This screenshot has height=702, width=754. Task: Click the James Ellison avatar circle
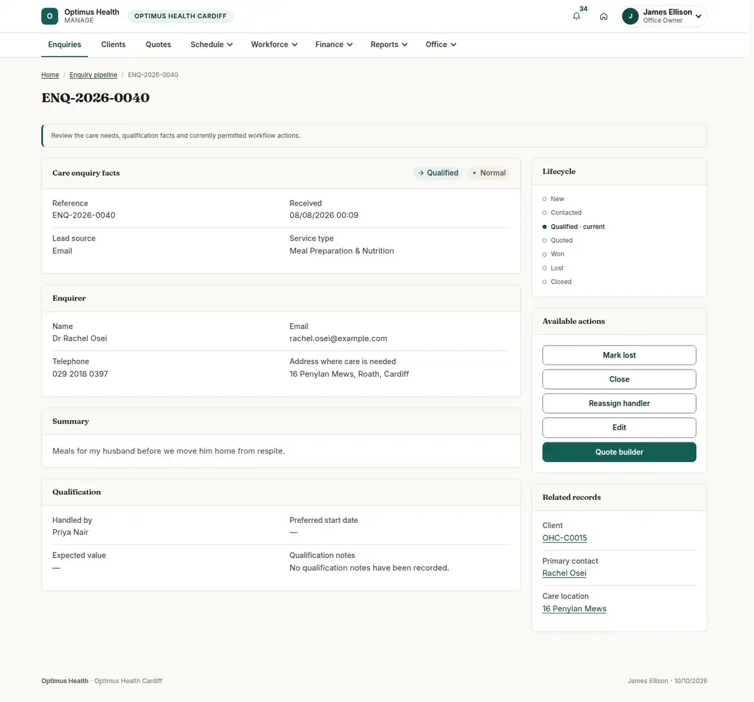click(630, 16)
